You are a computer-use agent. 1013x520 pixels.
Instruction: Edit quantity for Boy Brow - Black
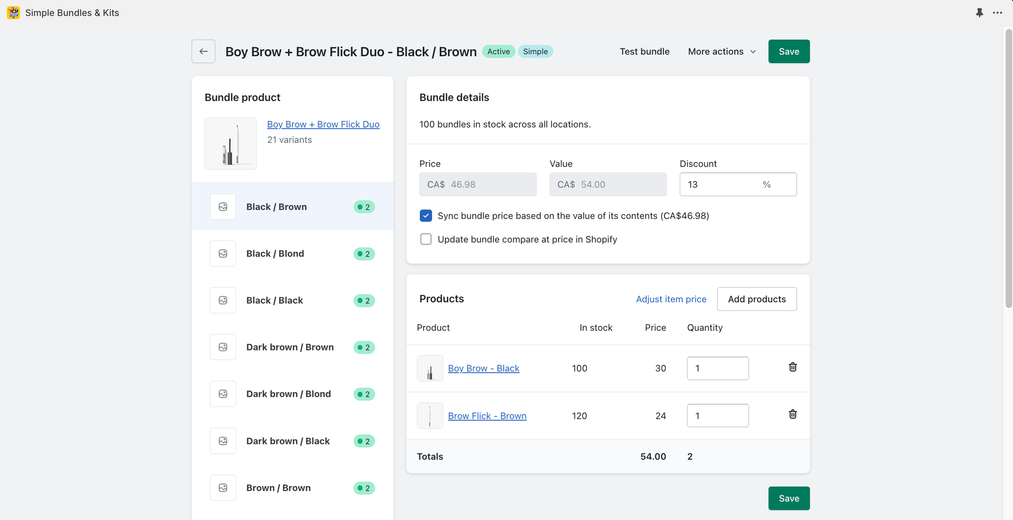pyautogui.click(x=718, y=368)
